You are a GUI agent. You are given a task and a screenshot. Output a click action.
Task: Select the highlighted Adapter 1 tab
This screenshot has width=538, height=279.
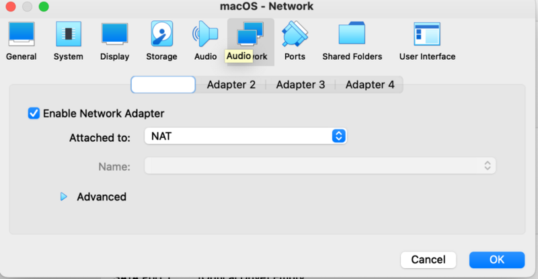pos(163,85)
